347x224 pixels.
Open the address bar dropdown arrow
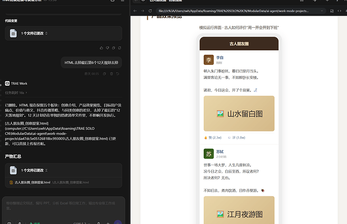point(322,11)
